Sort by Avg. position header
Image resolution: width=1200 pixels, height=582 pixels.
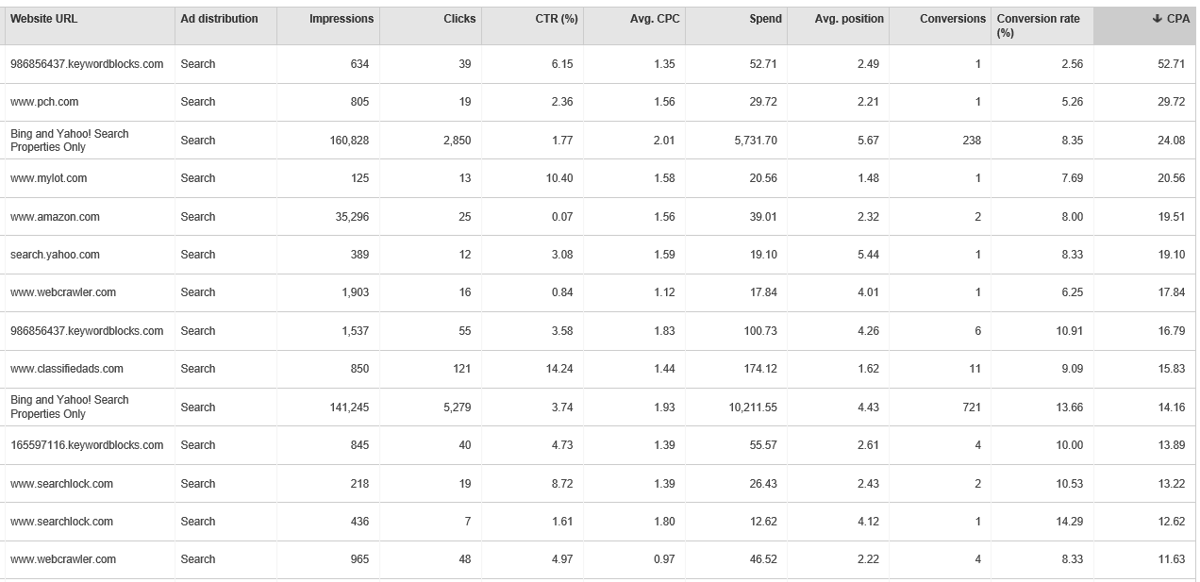point(849,19)
